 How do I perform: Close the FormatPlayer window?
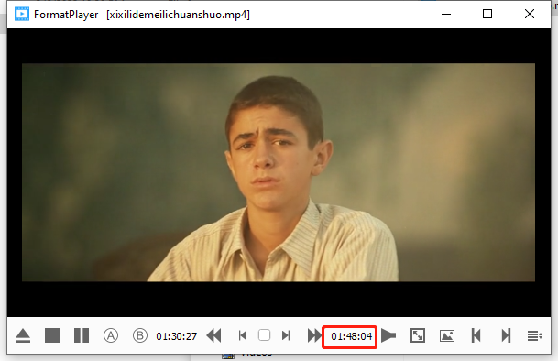(x=530, y=15)
